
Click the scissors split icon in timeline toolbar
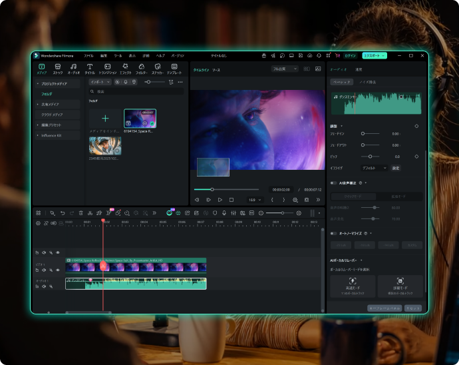coord(90,213)
